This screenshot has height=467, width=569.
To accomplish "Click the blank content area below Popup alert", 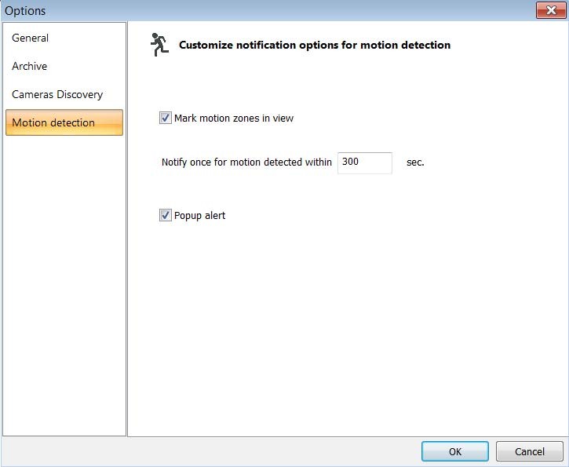I will tap(345, 330).
